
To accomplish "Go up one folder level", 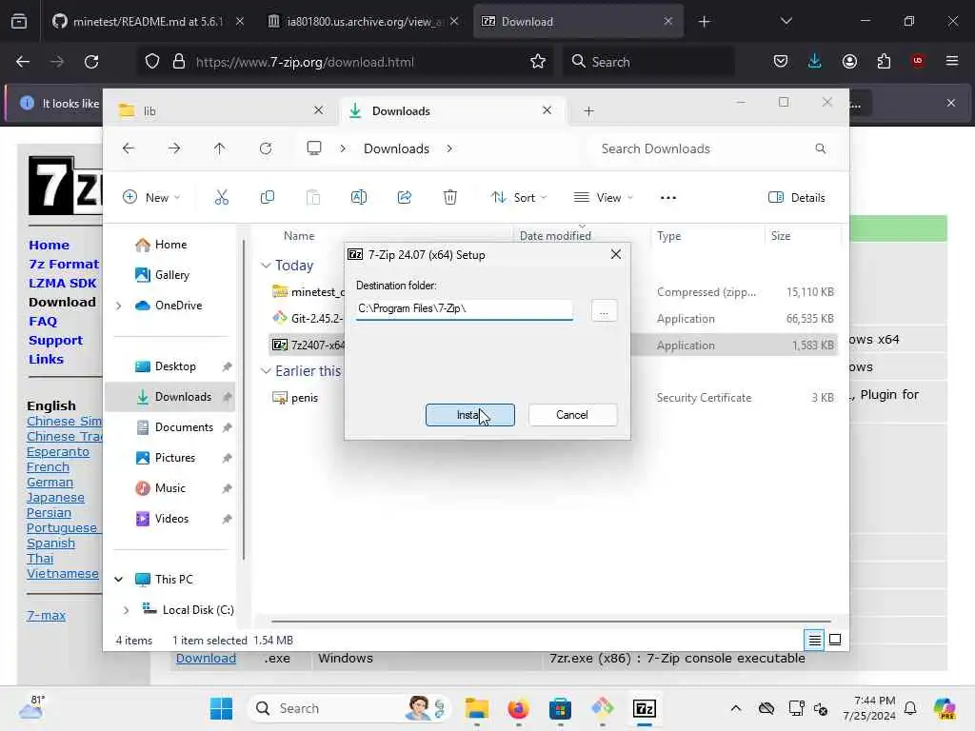I will 220,148.
